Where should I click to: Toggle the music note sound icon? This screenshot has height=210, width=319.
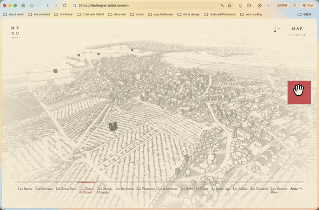click(x=277, y=29)
